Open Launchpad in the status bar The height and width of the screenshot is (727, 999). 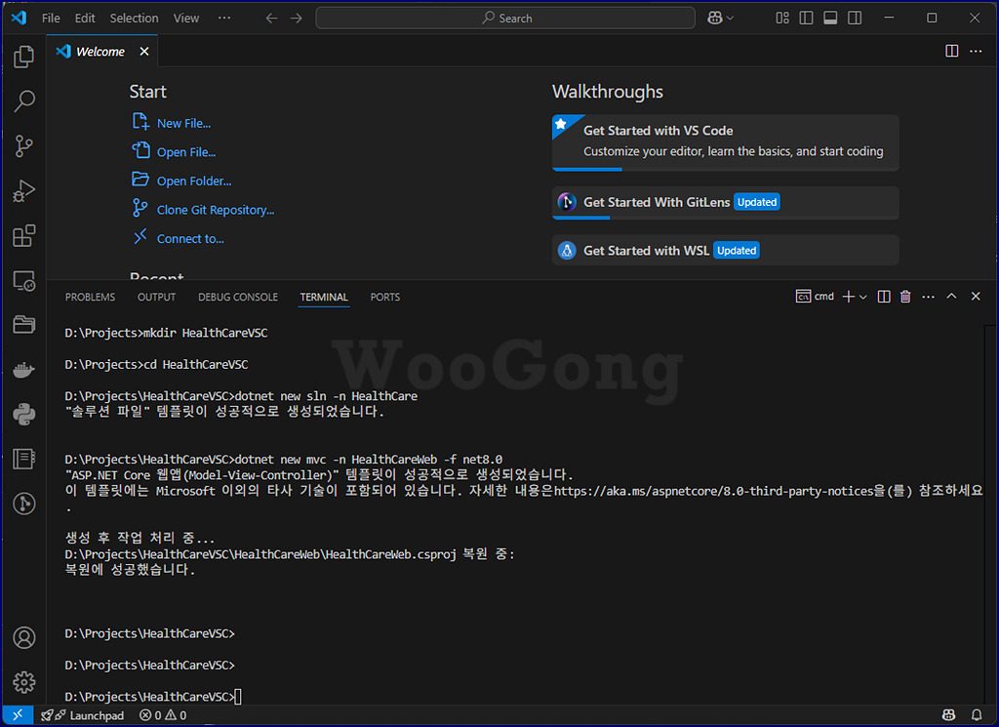coord(82,715)
